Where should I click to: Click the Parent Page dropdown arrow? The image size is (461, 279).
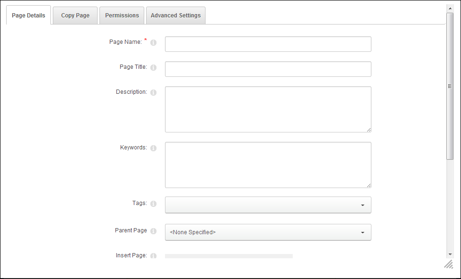click(x=363, y=232)
